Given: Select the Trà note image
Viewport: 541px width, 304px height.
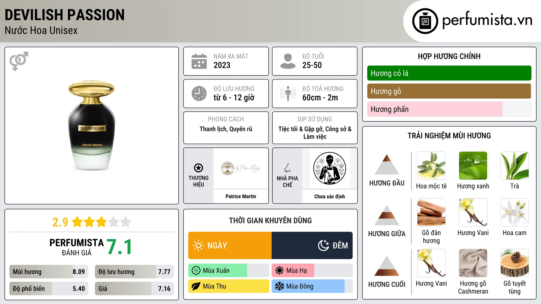Looking at the screenshot, I should click(515, 166).
